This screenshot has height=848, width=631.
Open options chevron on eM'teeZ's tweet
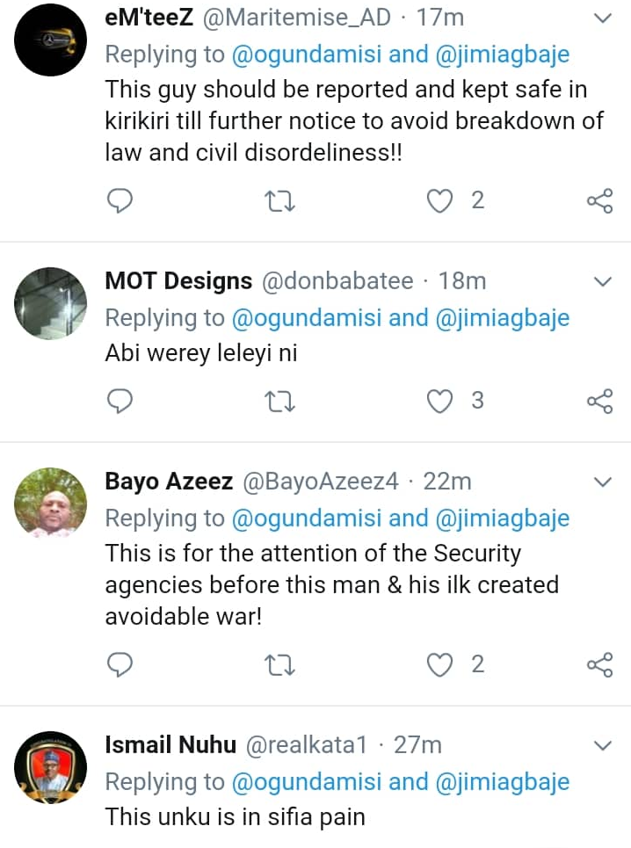tap(603, 18)
